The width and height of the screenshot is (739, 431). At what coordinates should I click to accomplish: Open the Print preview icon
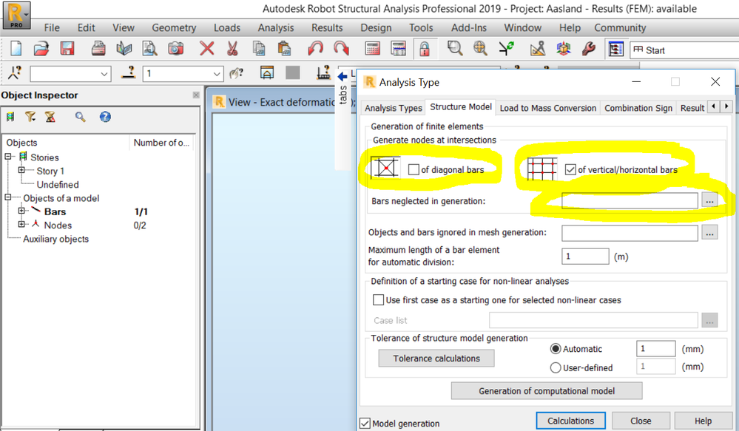[150, 49]
